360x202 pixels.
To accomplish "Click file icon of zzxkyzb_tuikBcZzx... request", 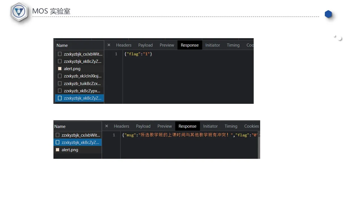I will (60, 83).
